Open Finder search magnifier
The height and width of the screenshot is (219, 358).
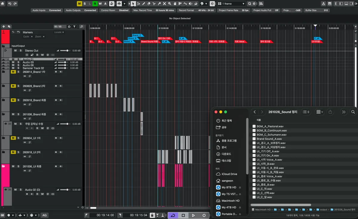(x=353, y=112)
